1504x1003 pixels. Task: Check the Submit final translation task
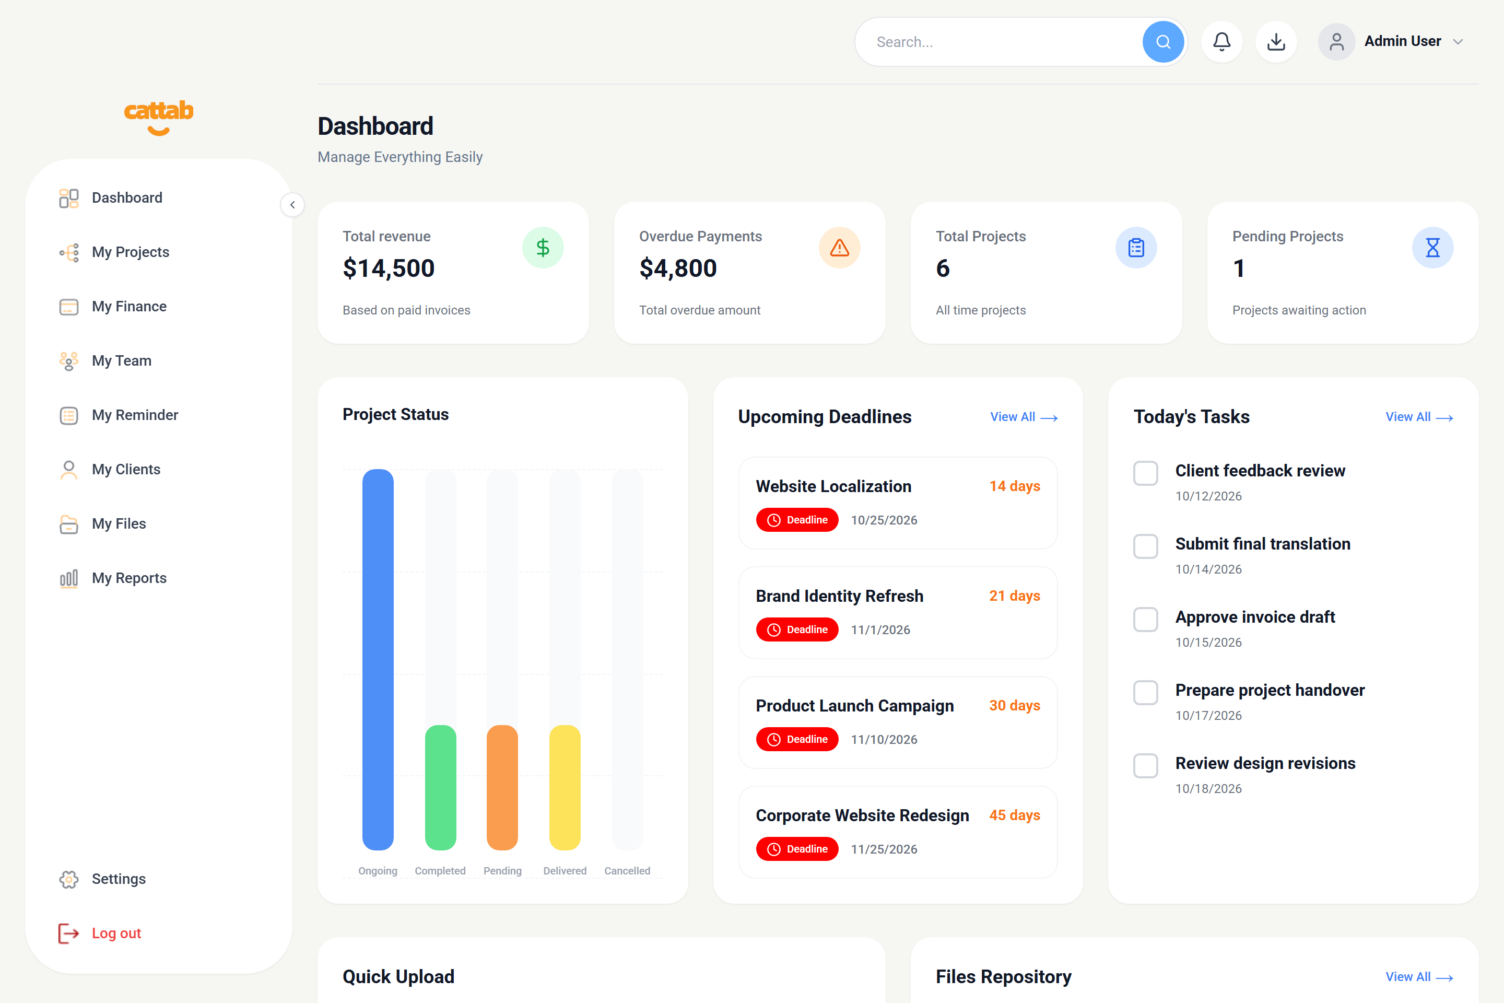point(1145,545)
